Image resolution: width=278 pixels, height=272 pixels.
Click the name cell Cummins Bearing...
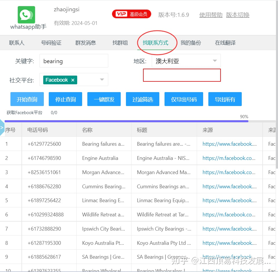point(104,186)
